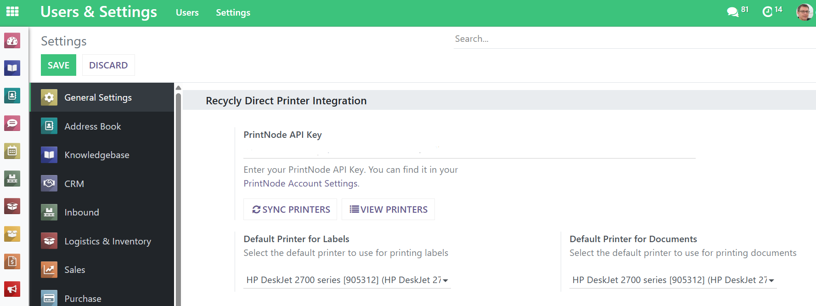Open the apps grid menu icon

[x=12, y=11]
